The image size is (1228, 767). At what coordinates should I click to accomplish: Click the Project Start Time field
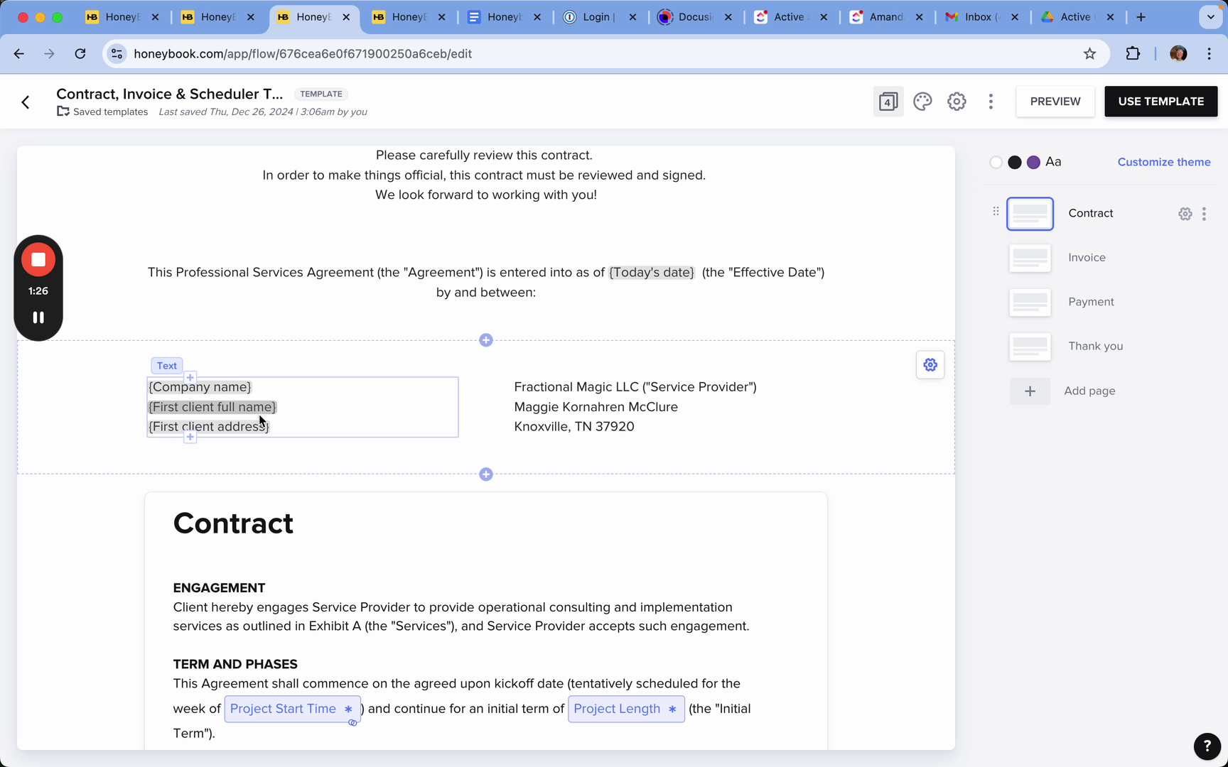(x=293, y=709)
